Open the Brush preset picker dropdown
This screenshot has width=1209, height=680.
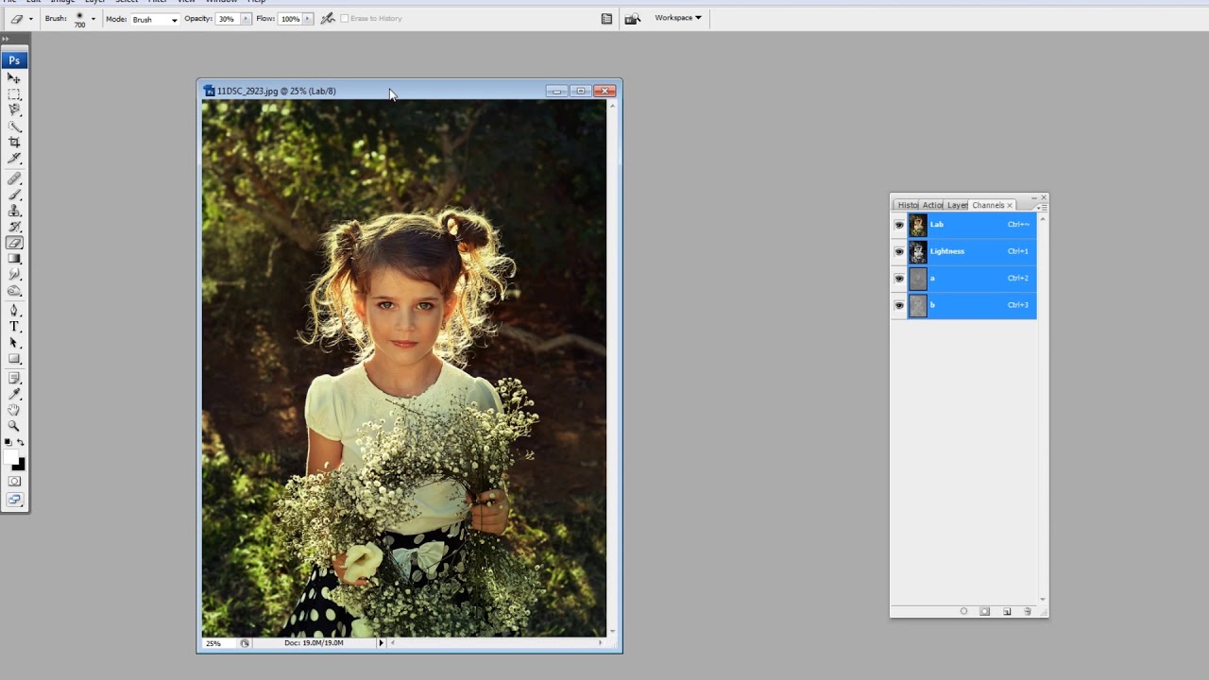coord(93,19)
